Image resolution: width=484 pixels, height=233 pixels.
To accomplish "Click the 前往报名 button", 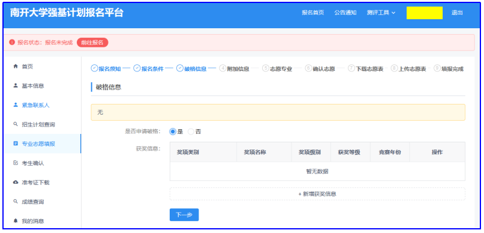I will click(92, 43).
